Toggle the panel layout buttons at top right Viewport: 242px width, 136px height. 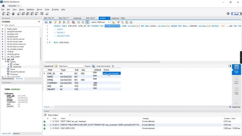pyautogui.click(x=236, y=14)
